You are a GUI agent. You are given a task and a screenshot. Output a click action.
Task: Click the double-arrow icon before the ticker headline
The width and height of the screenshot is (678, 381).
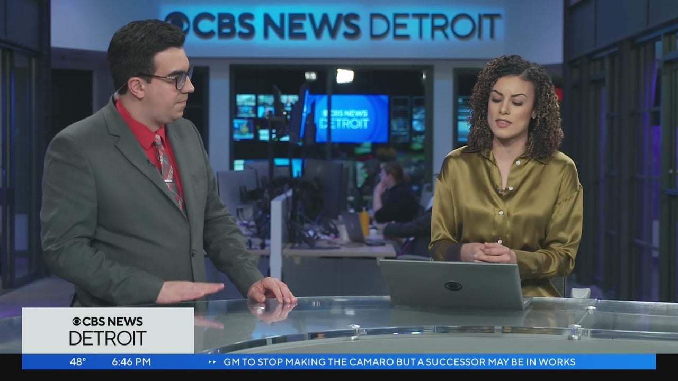click(212, 362)
